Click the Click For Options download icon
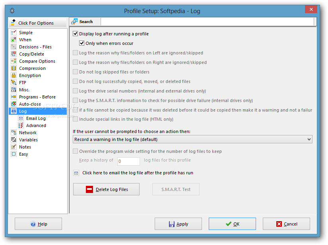 click(14, 23)
